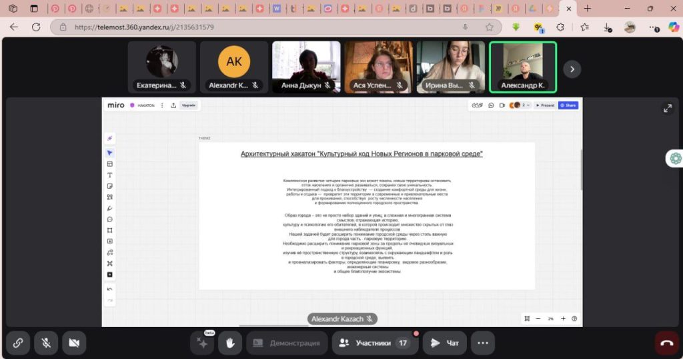This screenshot has height=359, width=683.
Task: Open the Чат chat panel
Action: click(445, 343)
